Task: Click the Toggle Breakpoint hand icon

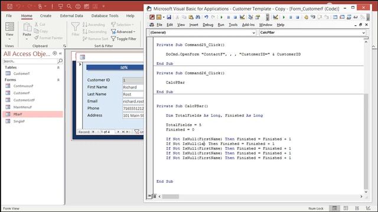Action: (x=306, y=17)
